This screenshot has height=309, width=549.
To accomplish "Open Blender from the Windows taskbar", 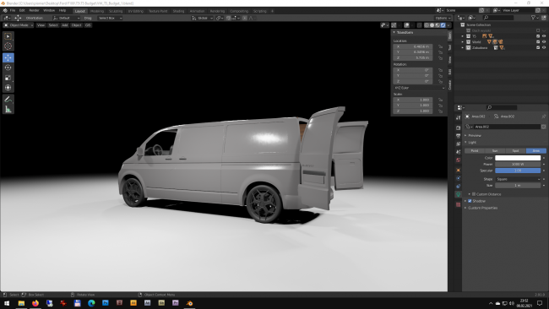I will tap(189, 303).
